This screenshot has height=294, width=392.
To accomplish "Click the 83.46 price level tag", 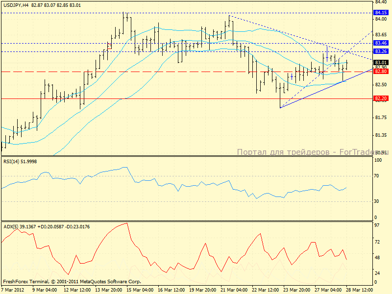I will (x=381, y=43).
